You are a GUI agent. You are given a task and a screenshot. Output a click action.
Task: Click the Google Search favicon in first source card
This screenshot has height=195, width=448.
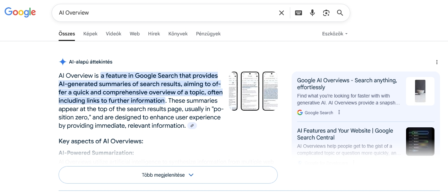coord(300,112)
